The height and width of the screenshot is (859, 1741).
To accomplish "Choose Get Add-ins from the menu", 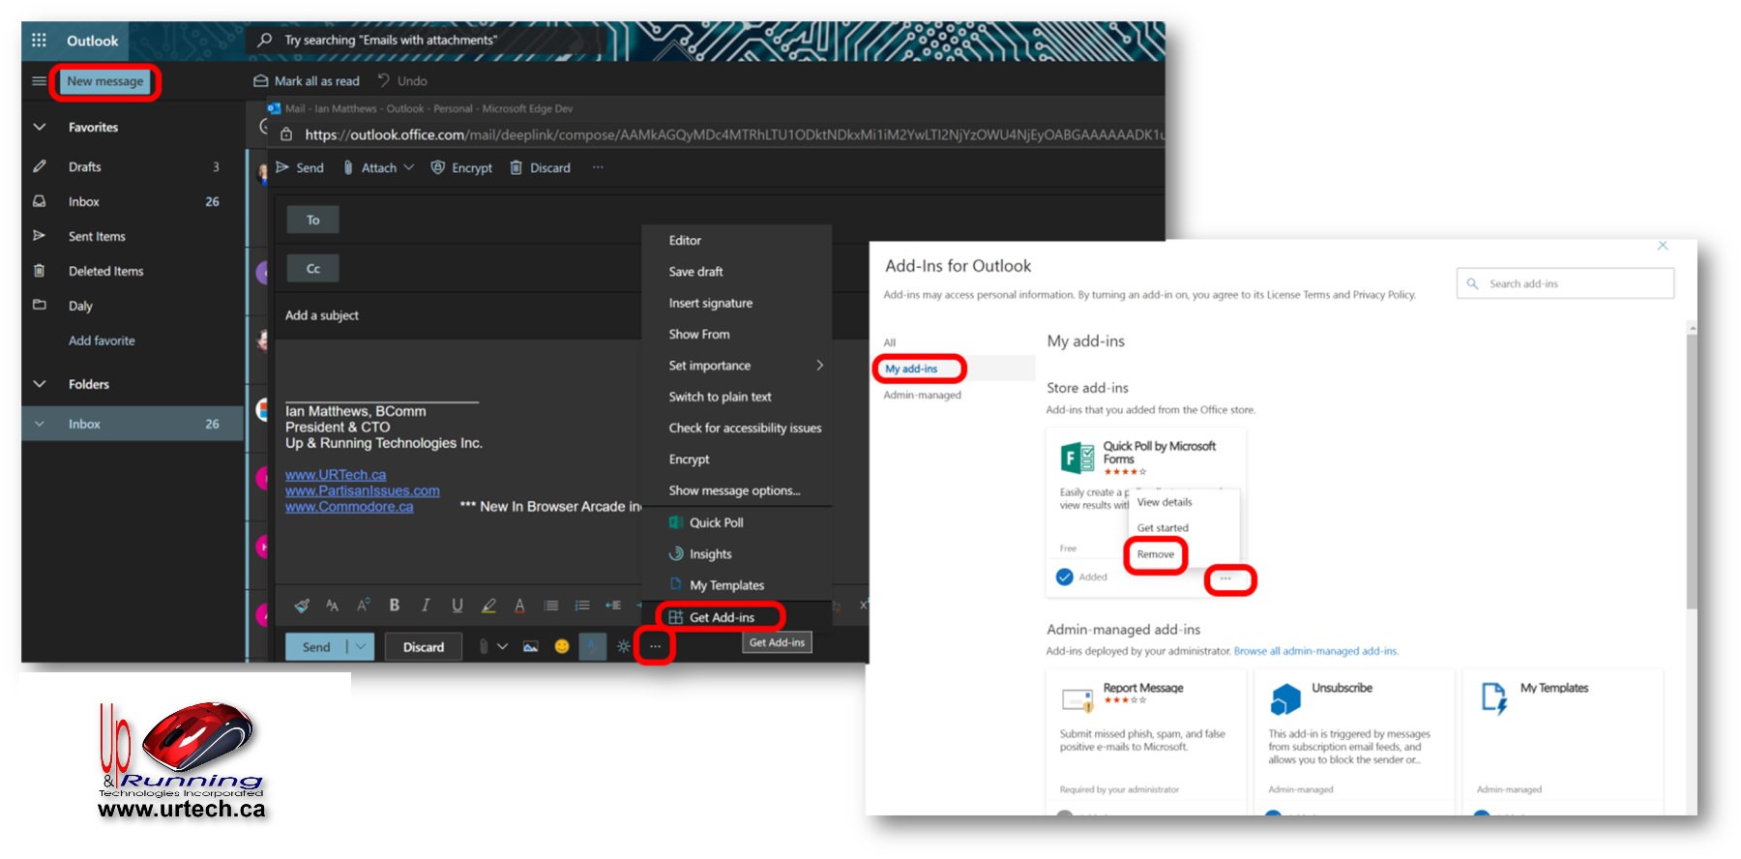I will (x=721, y=617).
